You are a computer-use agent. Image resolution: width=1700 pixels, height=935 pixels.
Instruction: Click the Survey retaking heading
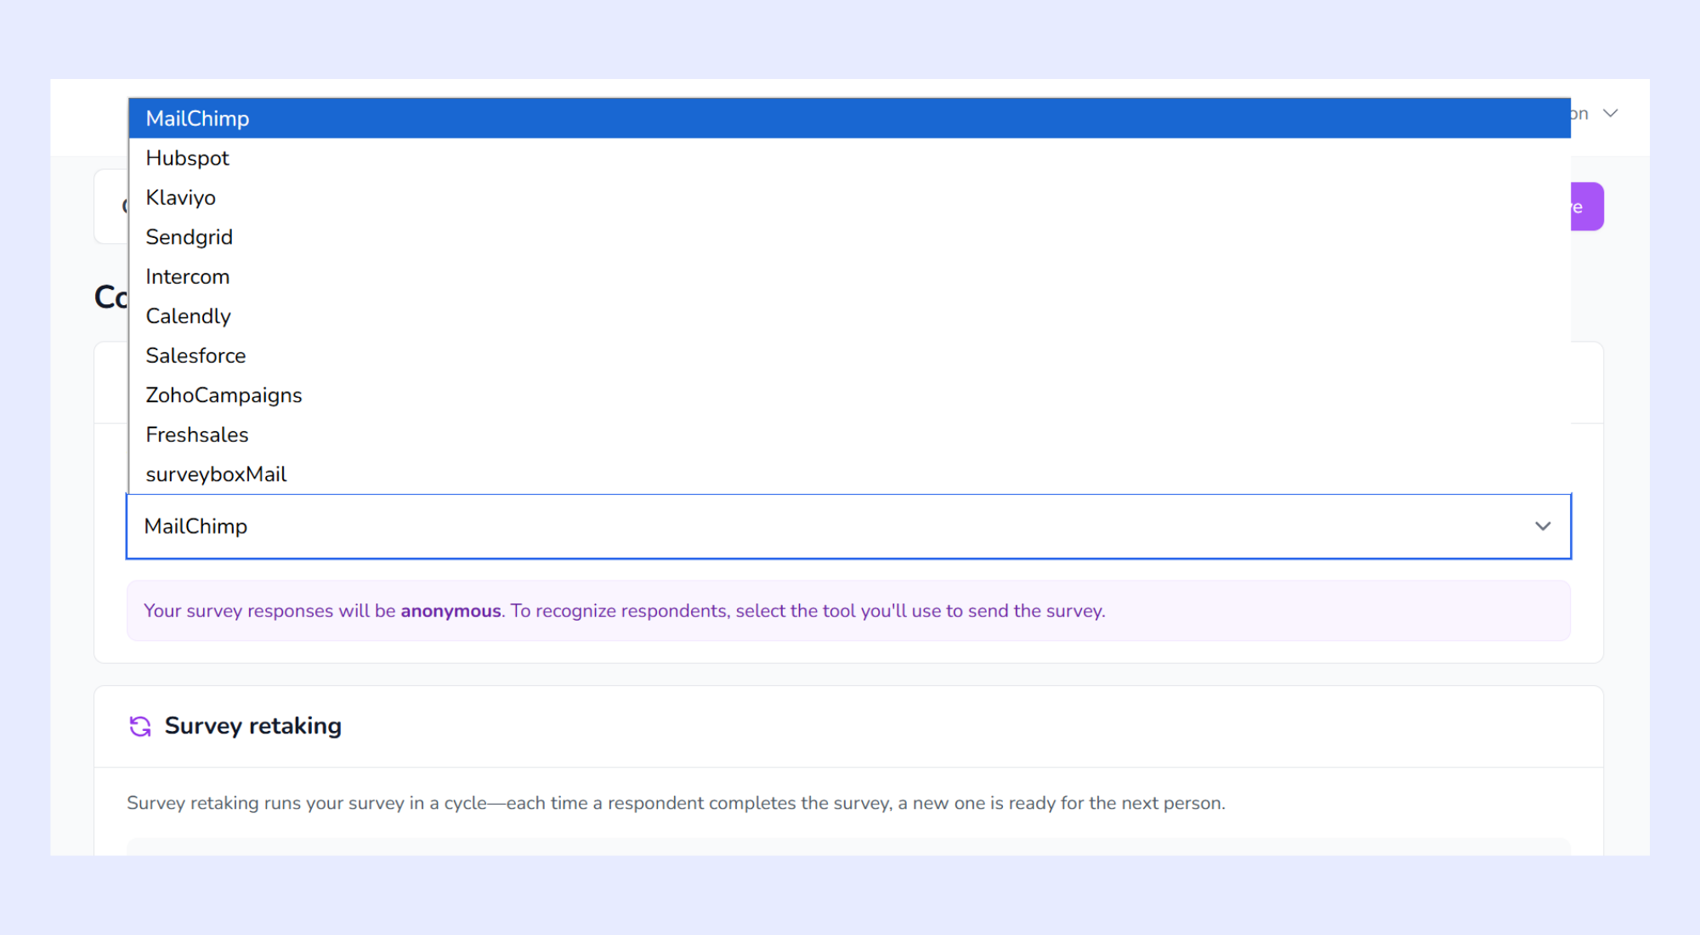252,726
